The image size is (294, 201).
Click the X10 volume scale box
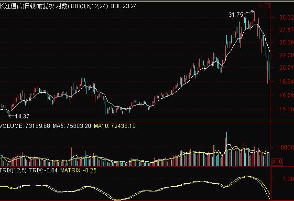pos(276,162)
